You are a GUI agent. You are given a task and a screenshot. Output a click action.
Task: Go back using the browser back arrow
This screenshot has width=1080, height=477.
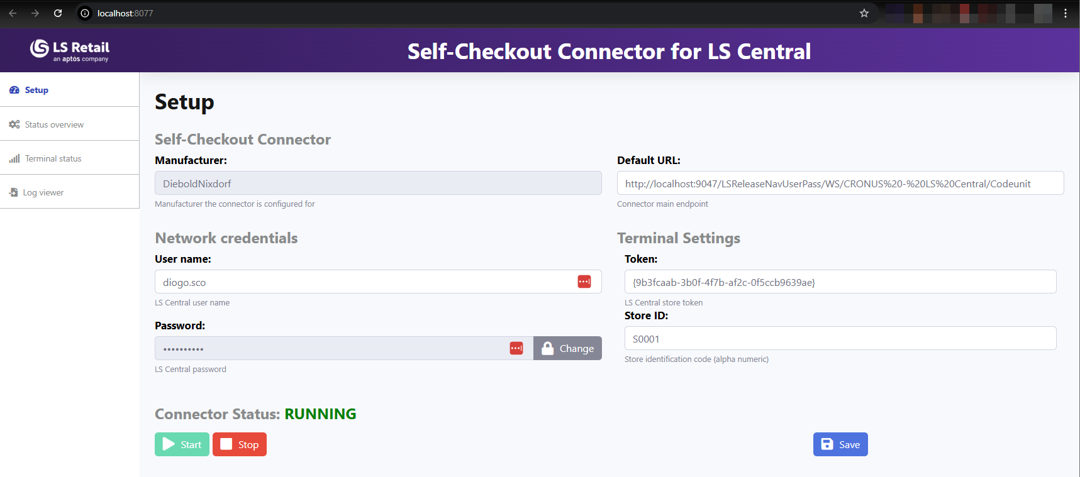(x=13, y=13)
